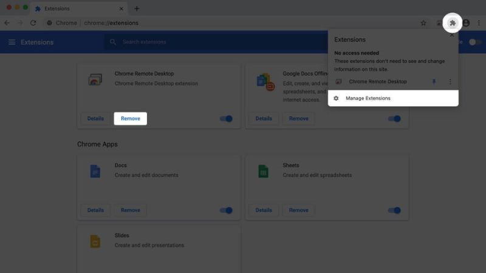Open more options for Chrome Remote Desktop
486x273 pixels.
click(450, 82)
